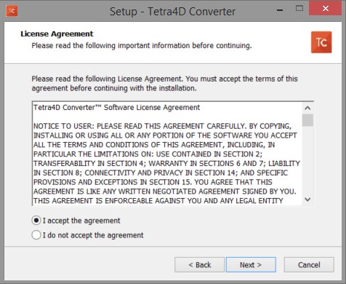Image resolution: width=346 pixels, height=284 pixels.
Task: Click the Tetra4D Converter title bar icon
Action: tap(12, 11)
